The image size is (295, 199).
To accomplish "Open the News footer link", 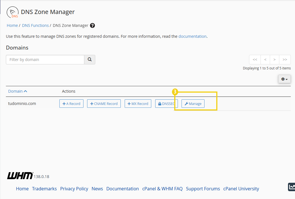I will point(97,189).
